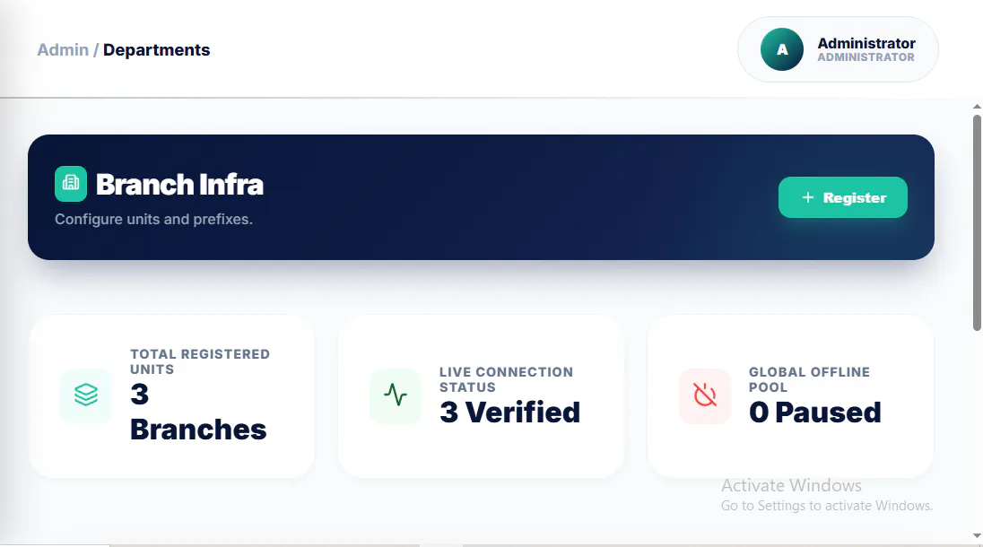Click the Branch Infra building icon
Screen dimensions: 983x547
coord(71,184)
